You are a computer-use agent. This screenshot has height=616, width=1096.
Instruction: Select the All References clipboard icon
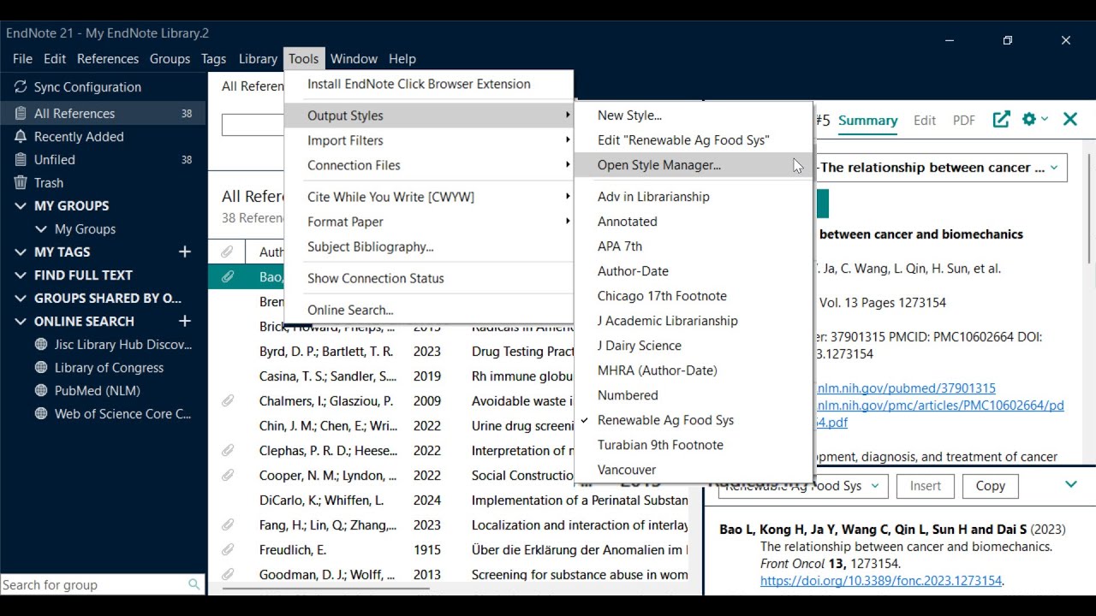(x=21, y=114)
